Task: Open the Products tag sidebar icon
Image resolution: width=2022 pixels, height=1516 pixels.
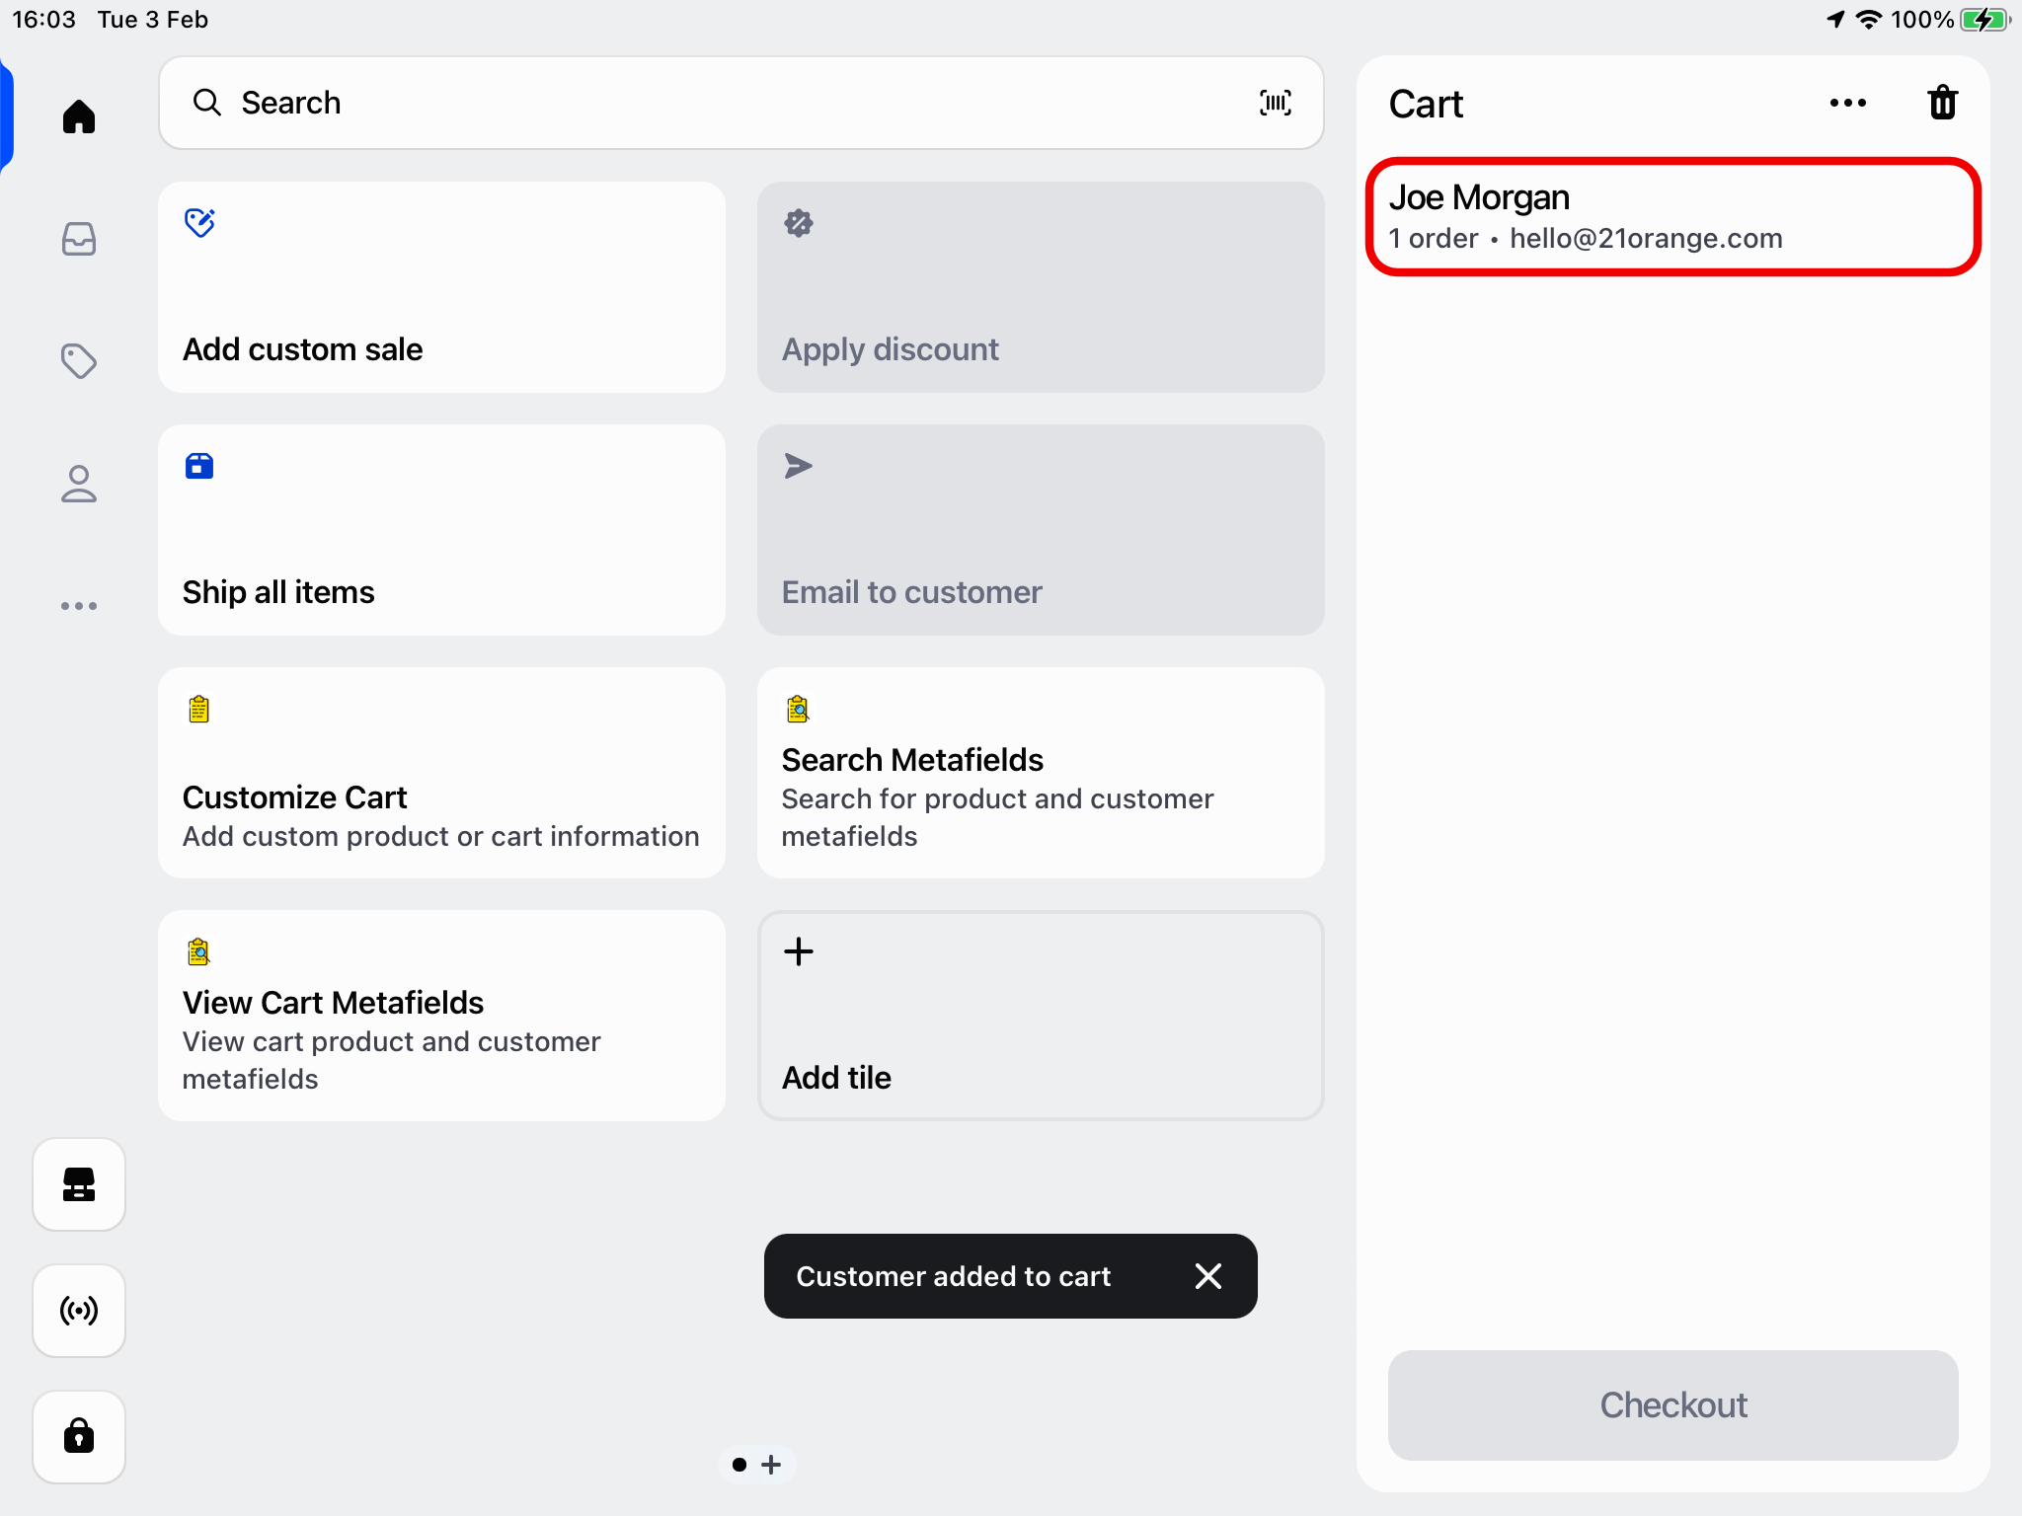Action: click(x=79, y=361)
